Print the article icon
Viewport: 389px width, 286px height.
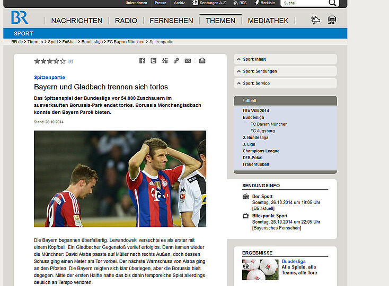pos(202,61)
